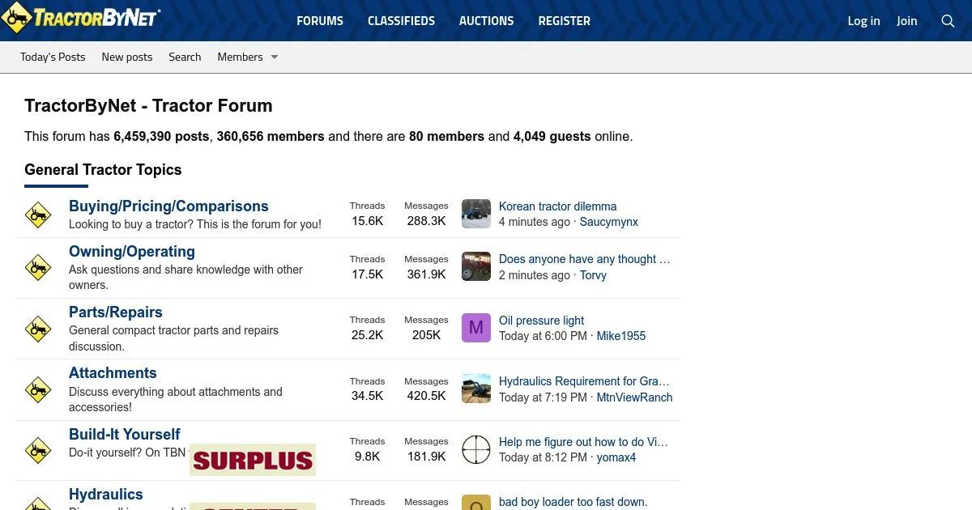Click timestamp Today at 7:19 PM
Image resolution: width=972 pixels, height=510 pixels.
543,397
